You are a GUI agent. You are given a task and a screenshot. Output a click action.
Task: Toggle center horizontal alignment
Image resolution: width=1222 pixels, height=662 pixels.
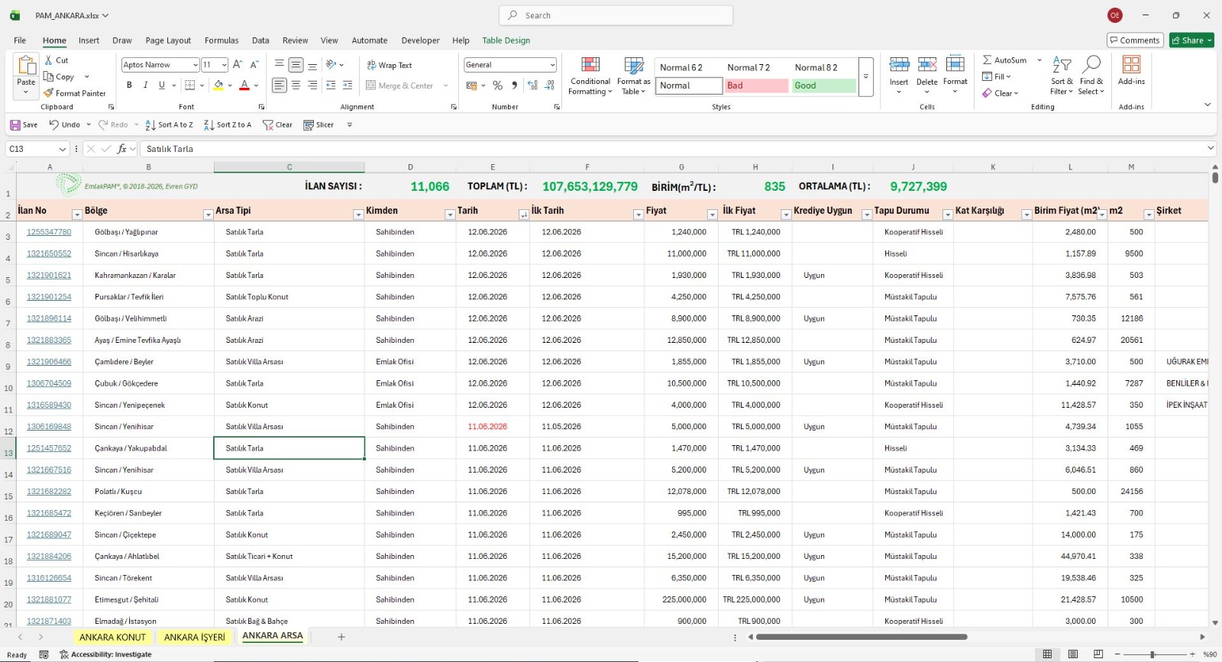[x=296, y=86]
